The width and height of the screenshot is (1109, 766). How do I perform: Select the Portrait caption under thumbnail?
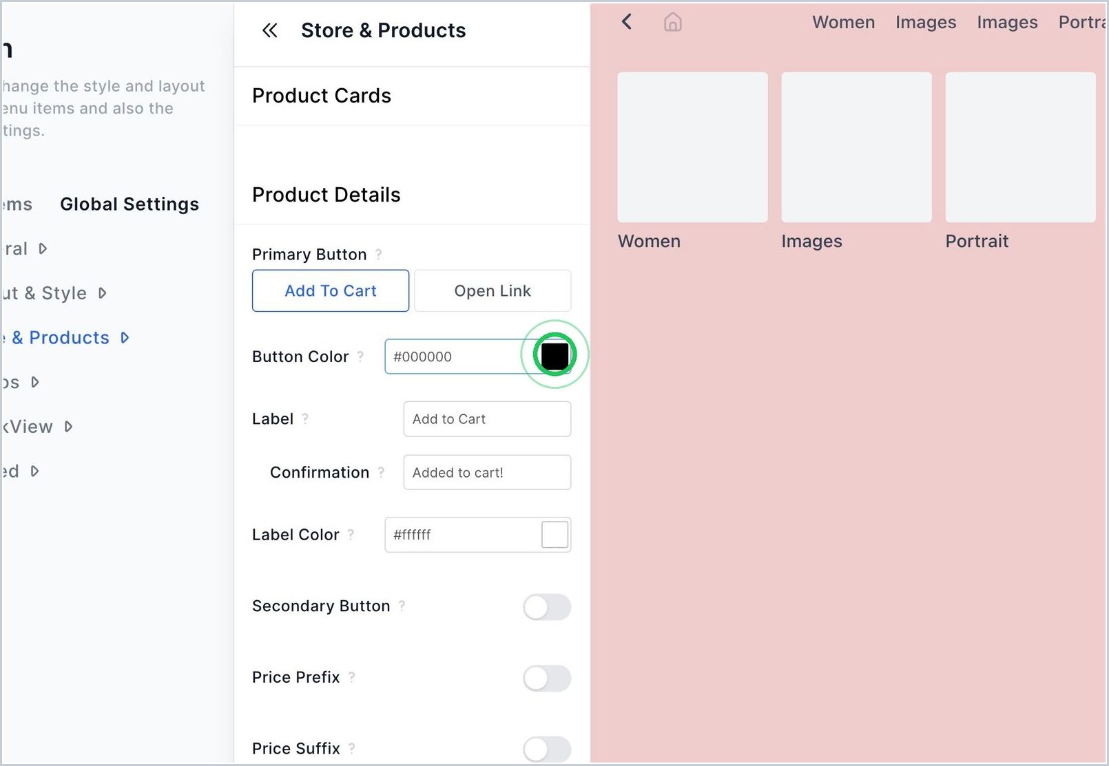pyautogui.click(x=977, y=241)
